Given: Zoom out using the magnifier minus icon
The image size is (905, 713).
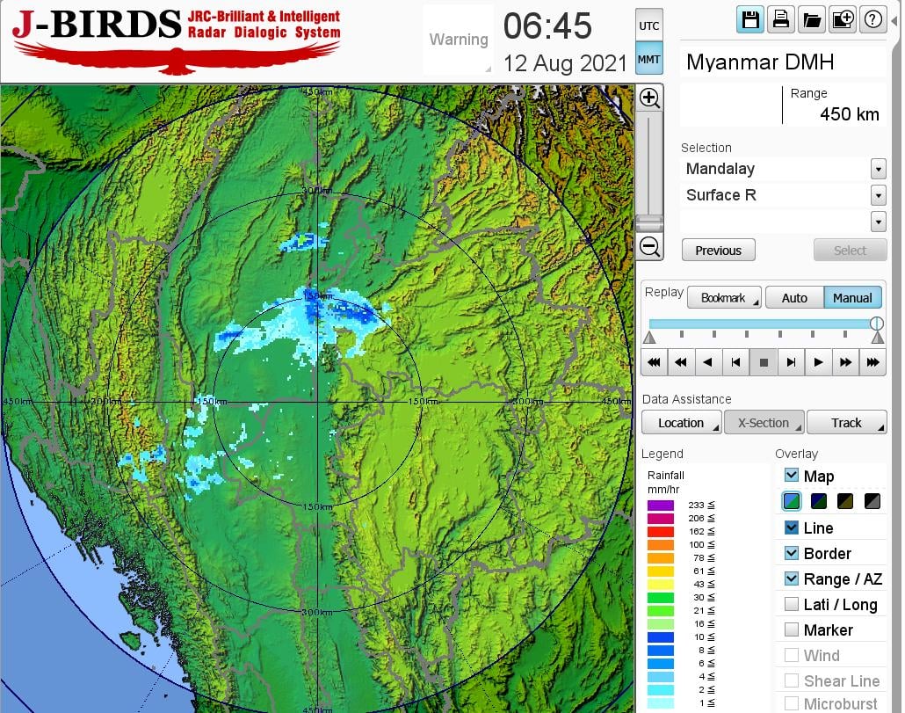Looking at the screenshot, I should pyautogui.click(x=649, y=246).
